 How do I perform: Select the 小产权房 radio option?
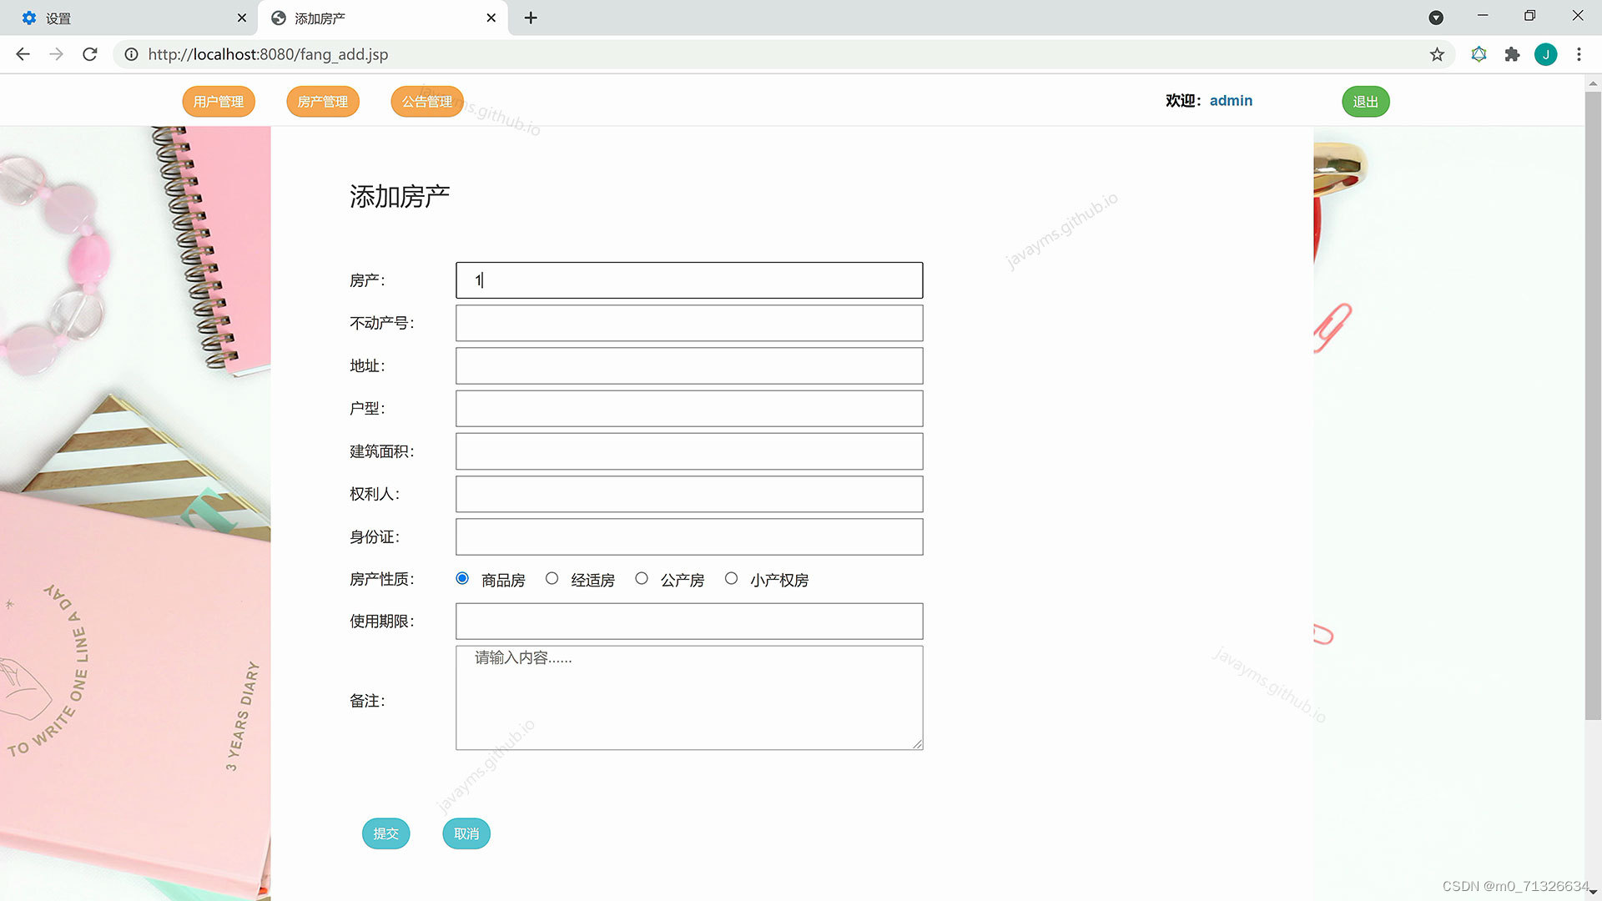(x=731, y=578)
